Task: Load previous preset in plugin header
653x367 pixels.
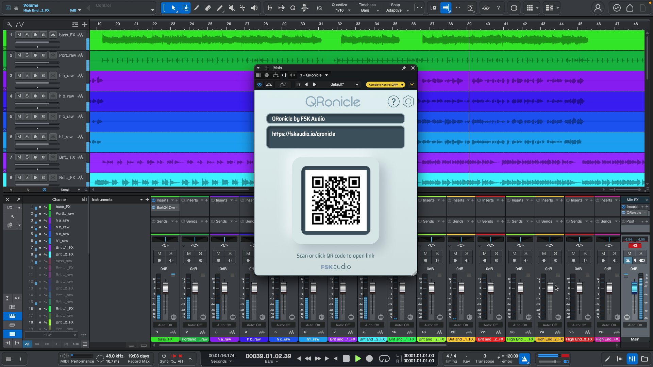Action: pyautogui.click(x=306, y=85)
